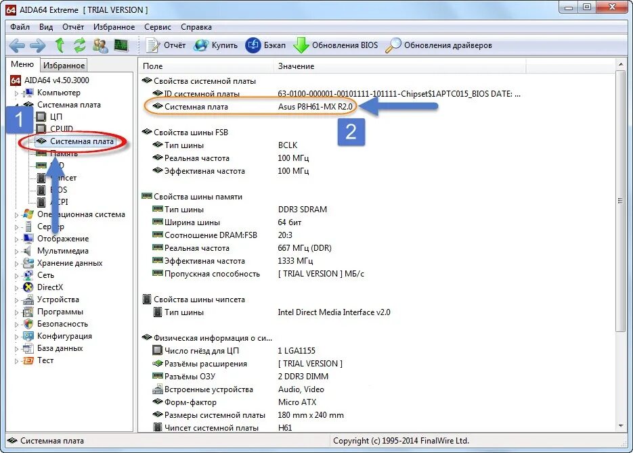Expand the Компьютер tree node
Viewport: 633px width, 453px height.
(16, 93)
